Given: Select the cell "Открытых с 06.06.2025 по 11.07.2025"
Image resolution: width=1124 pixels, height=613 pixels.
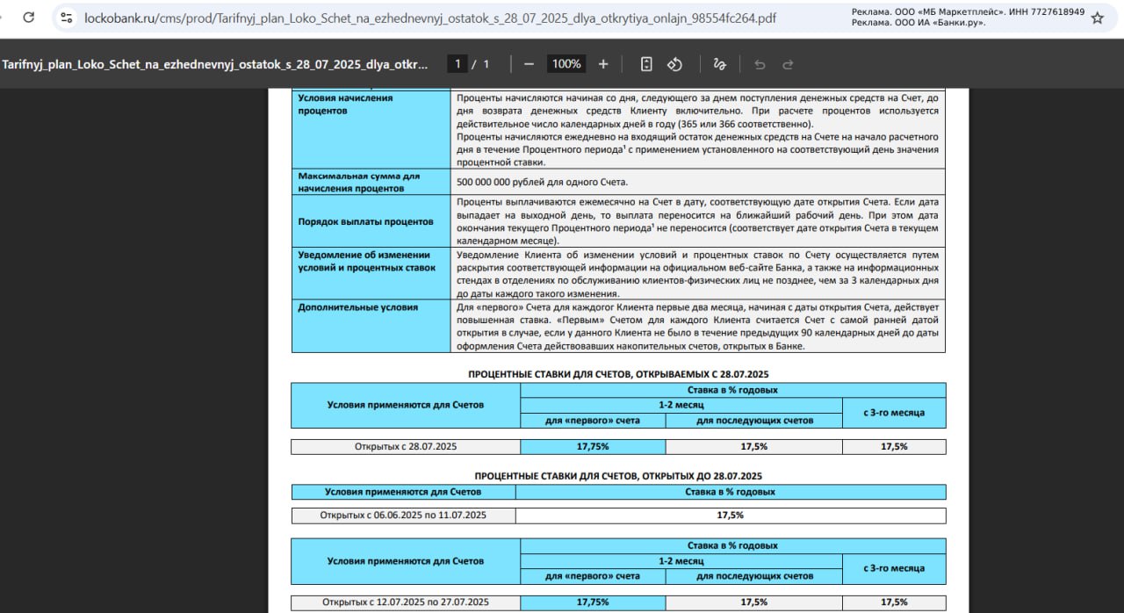Looking at the screenshot, I should point(403,516).
